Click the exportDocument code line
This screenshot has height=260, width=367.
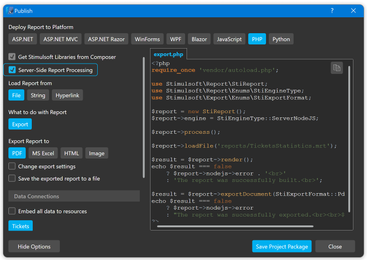tap(248, 194)
